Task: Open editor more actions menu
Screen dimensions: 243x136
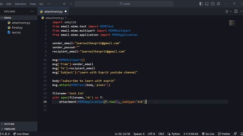Action: click(241, 11)
